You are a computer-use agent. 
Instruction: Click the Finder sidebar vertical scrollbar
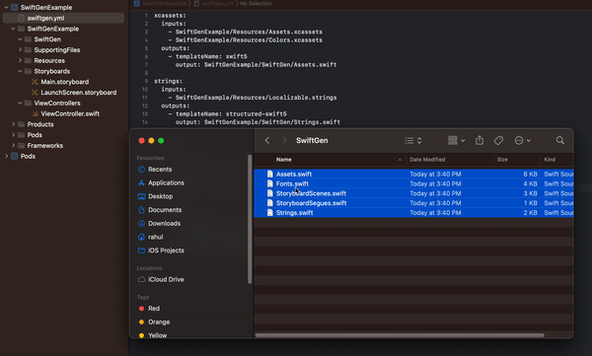click(250, 219)
